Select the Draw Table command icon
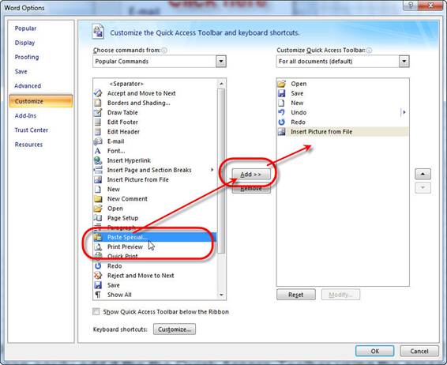Screen dimensions: 447x365 tap(98, 112)
